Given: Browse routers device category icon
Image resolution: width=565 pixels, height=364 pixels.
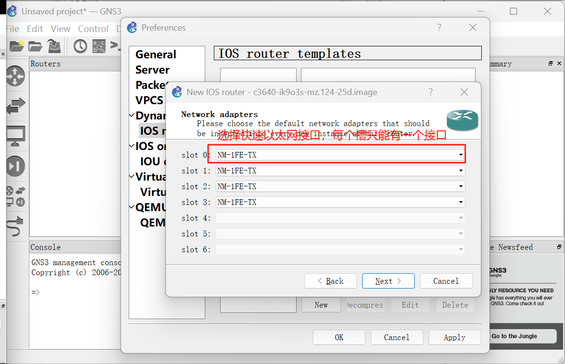Looking at the screenshot, I should pos(15,76).
